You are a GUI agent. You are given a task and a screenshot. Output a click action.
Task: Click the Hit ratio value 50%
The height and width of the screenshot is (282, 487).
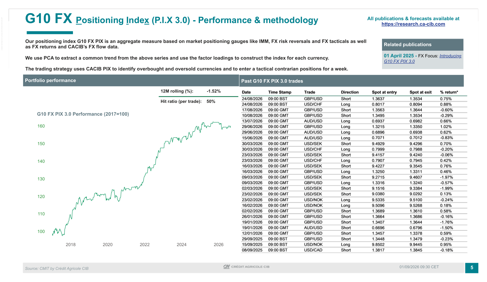click(x=211, y=102)
